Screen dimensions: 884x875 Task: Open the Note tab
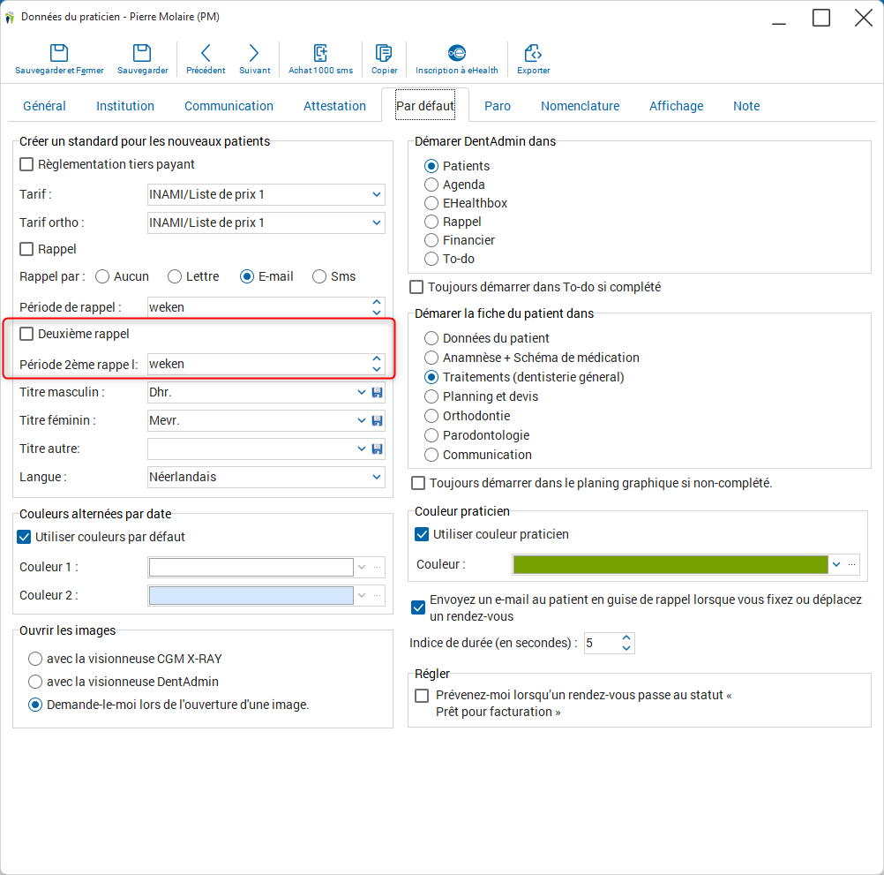(745, 106)
